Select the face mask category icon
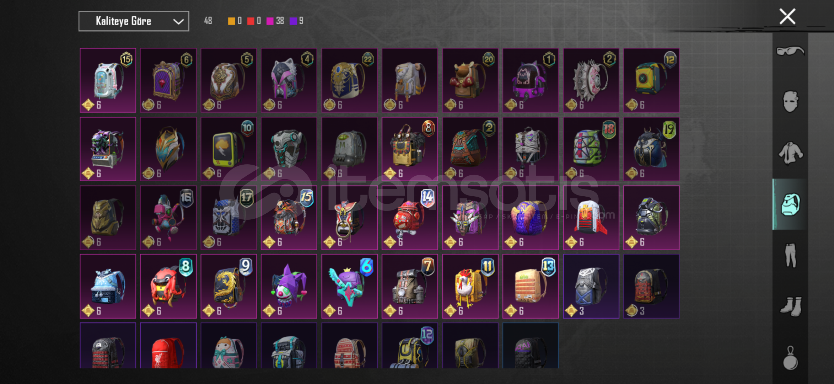This screenshot has width=834, height=384. coord(790,102)
